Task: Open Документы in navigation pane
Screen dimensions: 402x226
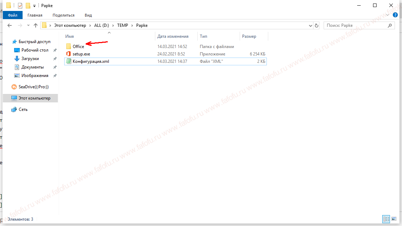Action: [32, 67]
